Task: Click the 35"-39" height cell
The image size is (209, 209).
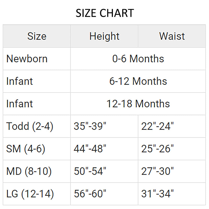Action: 90,126
